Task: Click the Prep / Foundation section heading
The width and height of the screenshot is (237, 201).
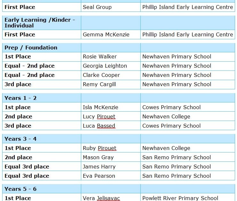Action: [x=31, y=48]
